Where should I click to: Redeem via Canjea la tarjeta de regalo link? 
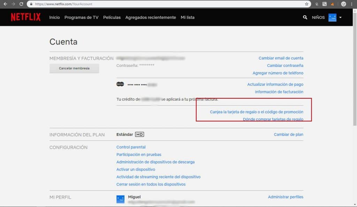coord(257,112)
